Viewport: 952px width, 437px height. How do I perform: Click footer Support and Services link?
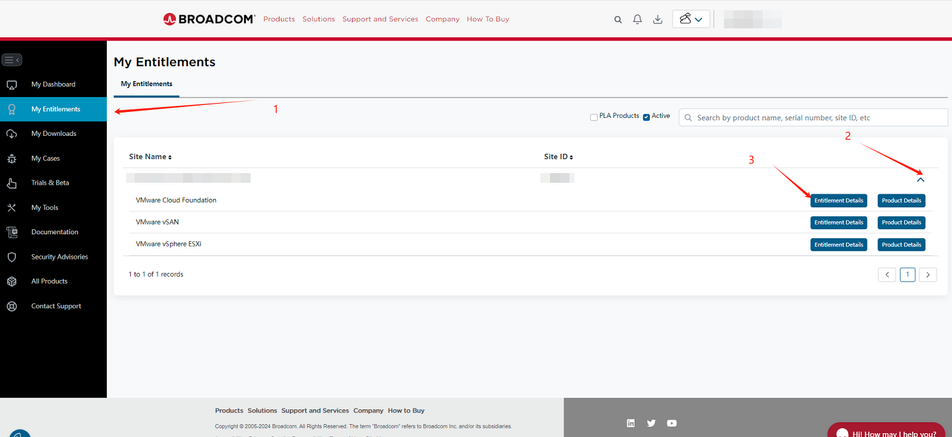pyautogui.click(x=315, y=411)
